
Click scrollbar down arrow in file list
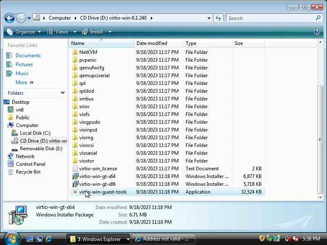point(320,197)
